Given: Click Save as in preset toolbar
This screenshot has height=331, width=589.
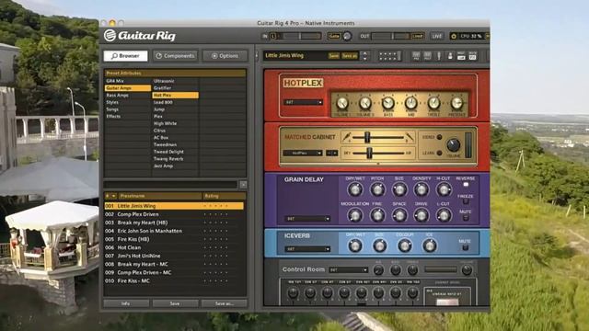Looking at the screenshot, I should click(350, 56).
